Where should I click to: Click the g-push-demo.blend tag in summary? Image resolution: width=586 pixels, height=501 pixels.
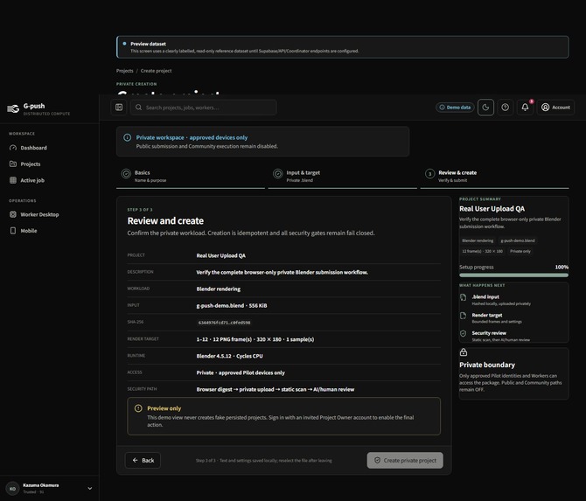point(518,241)
